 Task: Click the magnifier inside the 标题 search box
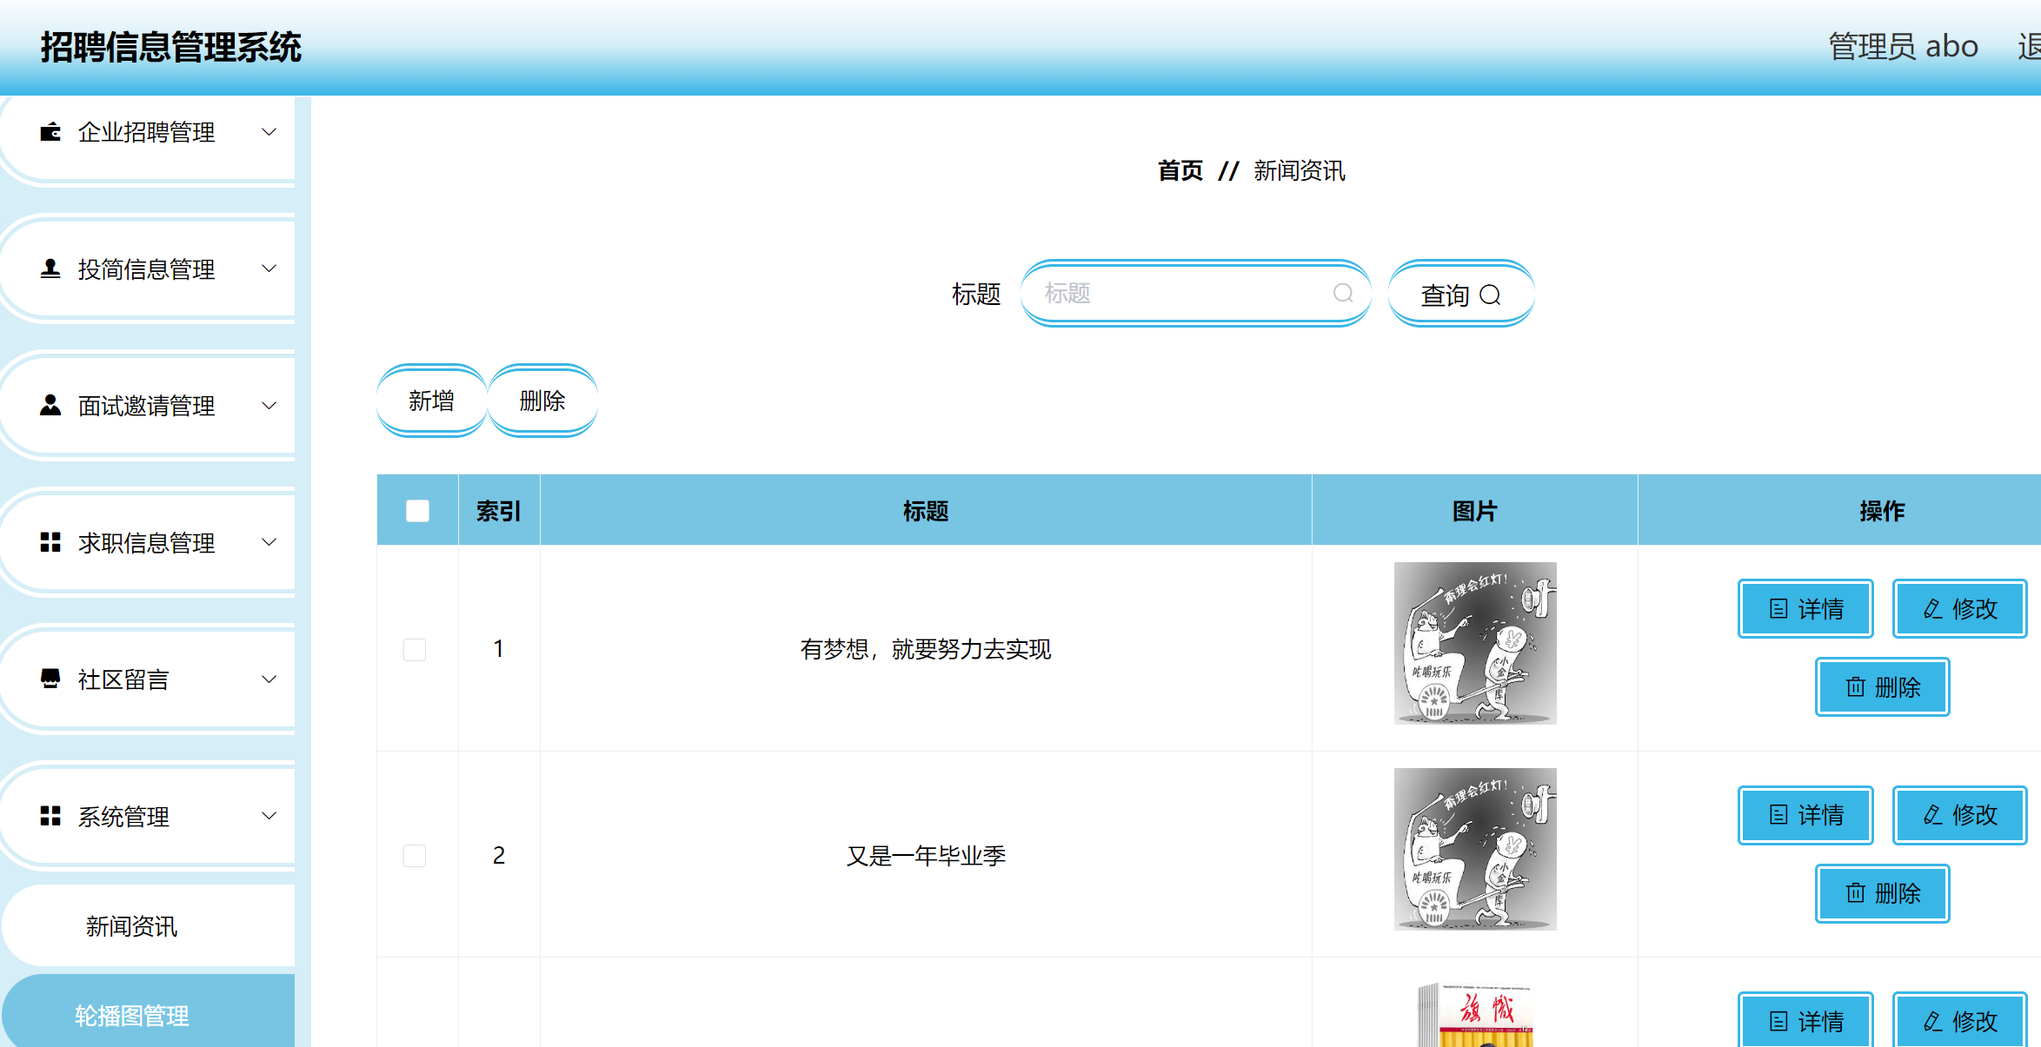pos(1343,294)
